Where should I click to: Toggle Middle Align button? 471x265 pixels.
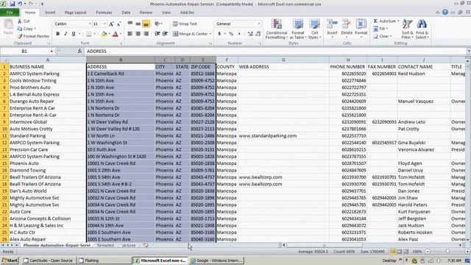coord(138,24)
